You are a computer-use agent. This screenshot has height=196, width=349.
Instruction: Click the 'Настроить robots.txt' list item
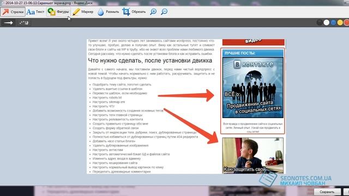coord(107,97)
